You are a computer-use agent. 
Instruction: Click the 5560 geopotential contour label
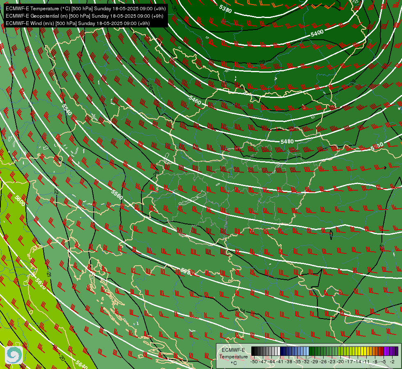[x=117, y=194]
